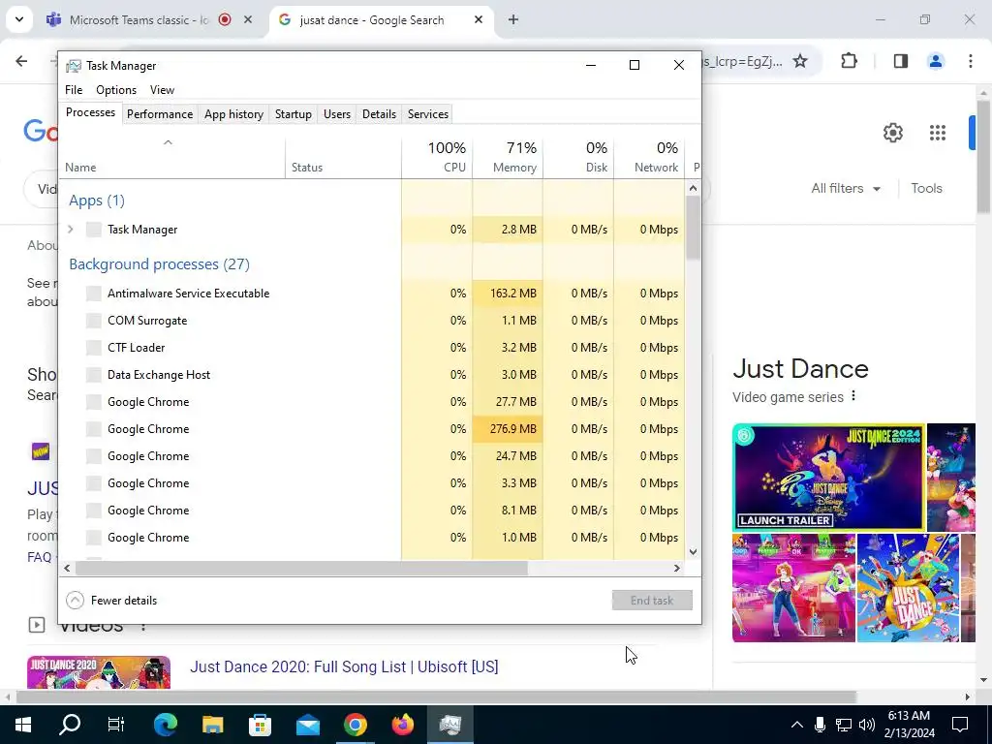
Task: Bookmark this page with star icon
Action: [x=800, y=61]
